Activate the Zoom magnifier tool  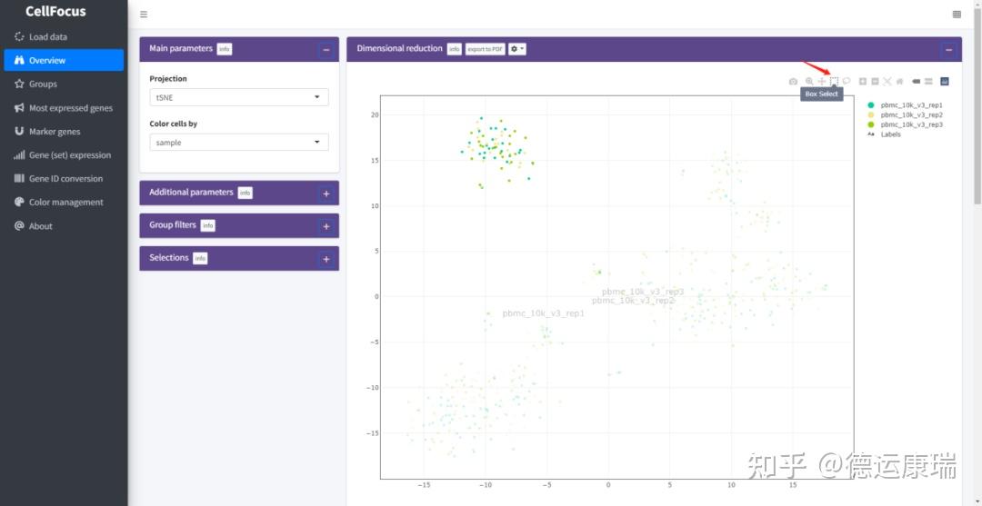click(x=809, y=82)
